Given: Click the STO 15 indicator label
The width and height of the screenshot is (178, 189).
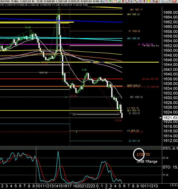Looking at the screenshot, I should pos(170,167).
